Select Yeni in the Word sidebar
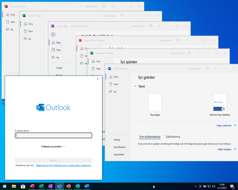This screenshot has height=190, width=238. tap(114, 84)
